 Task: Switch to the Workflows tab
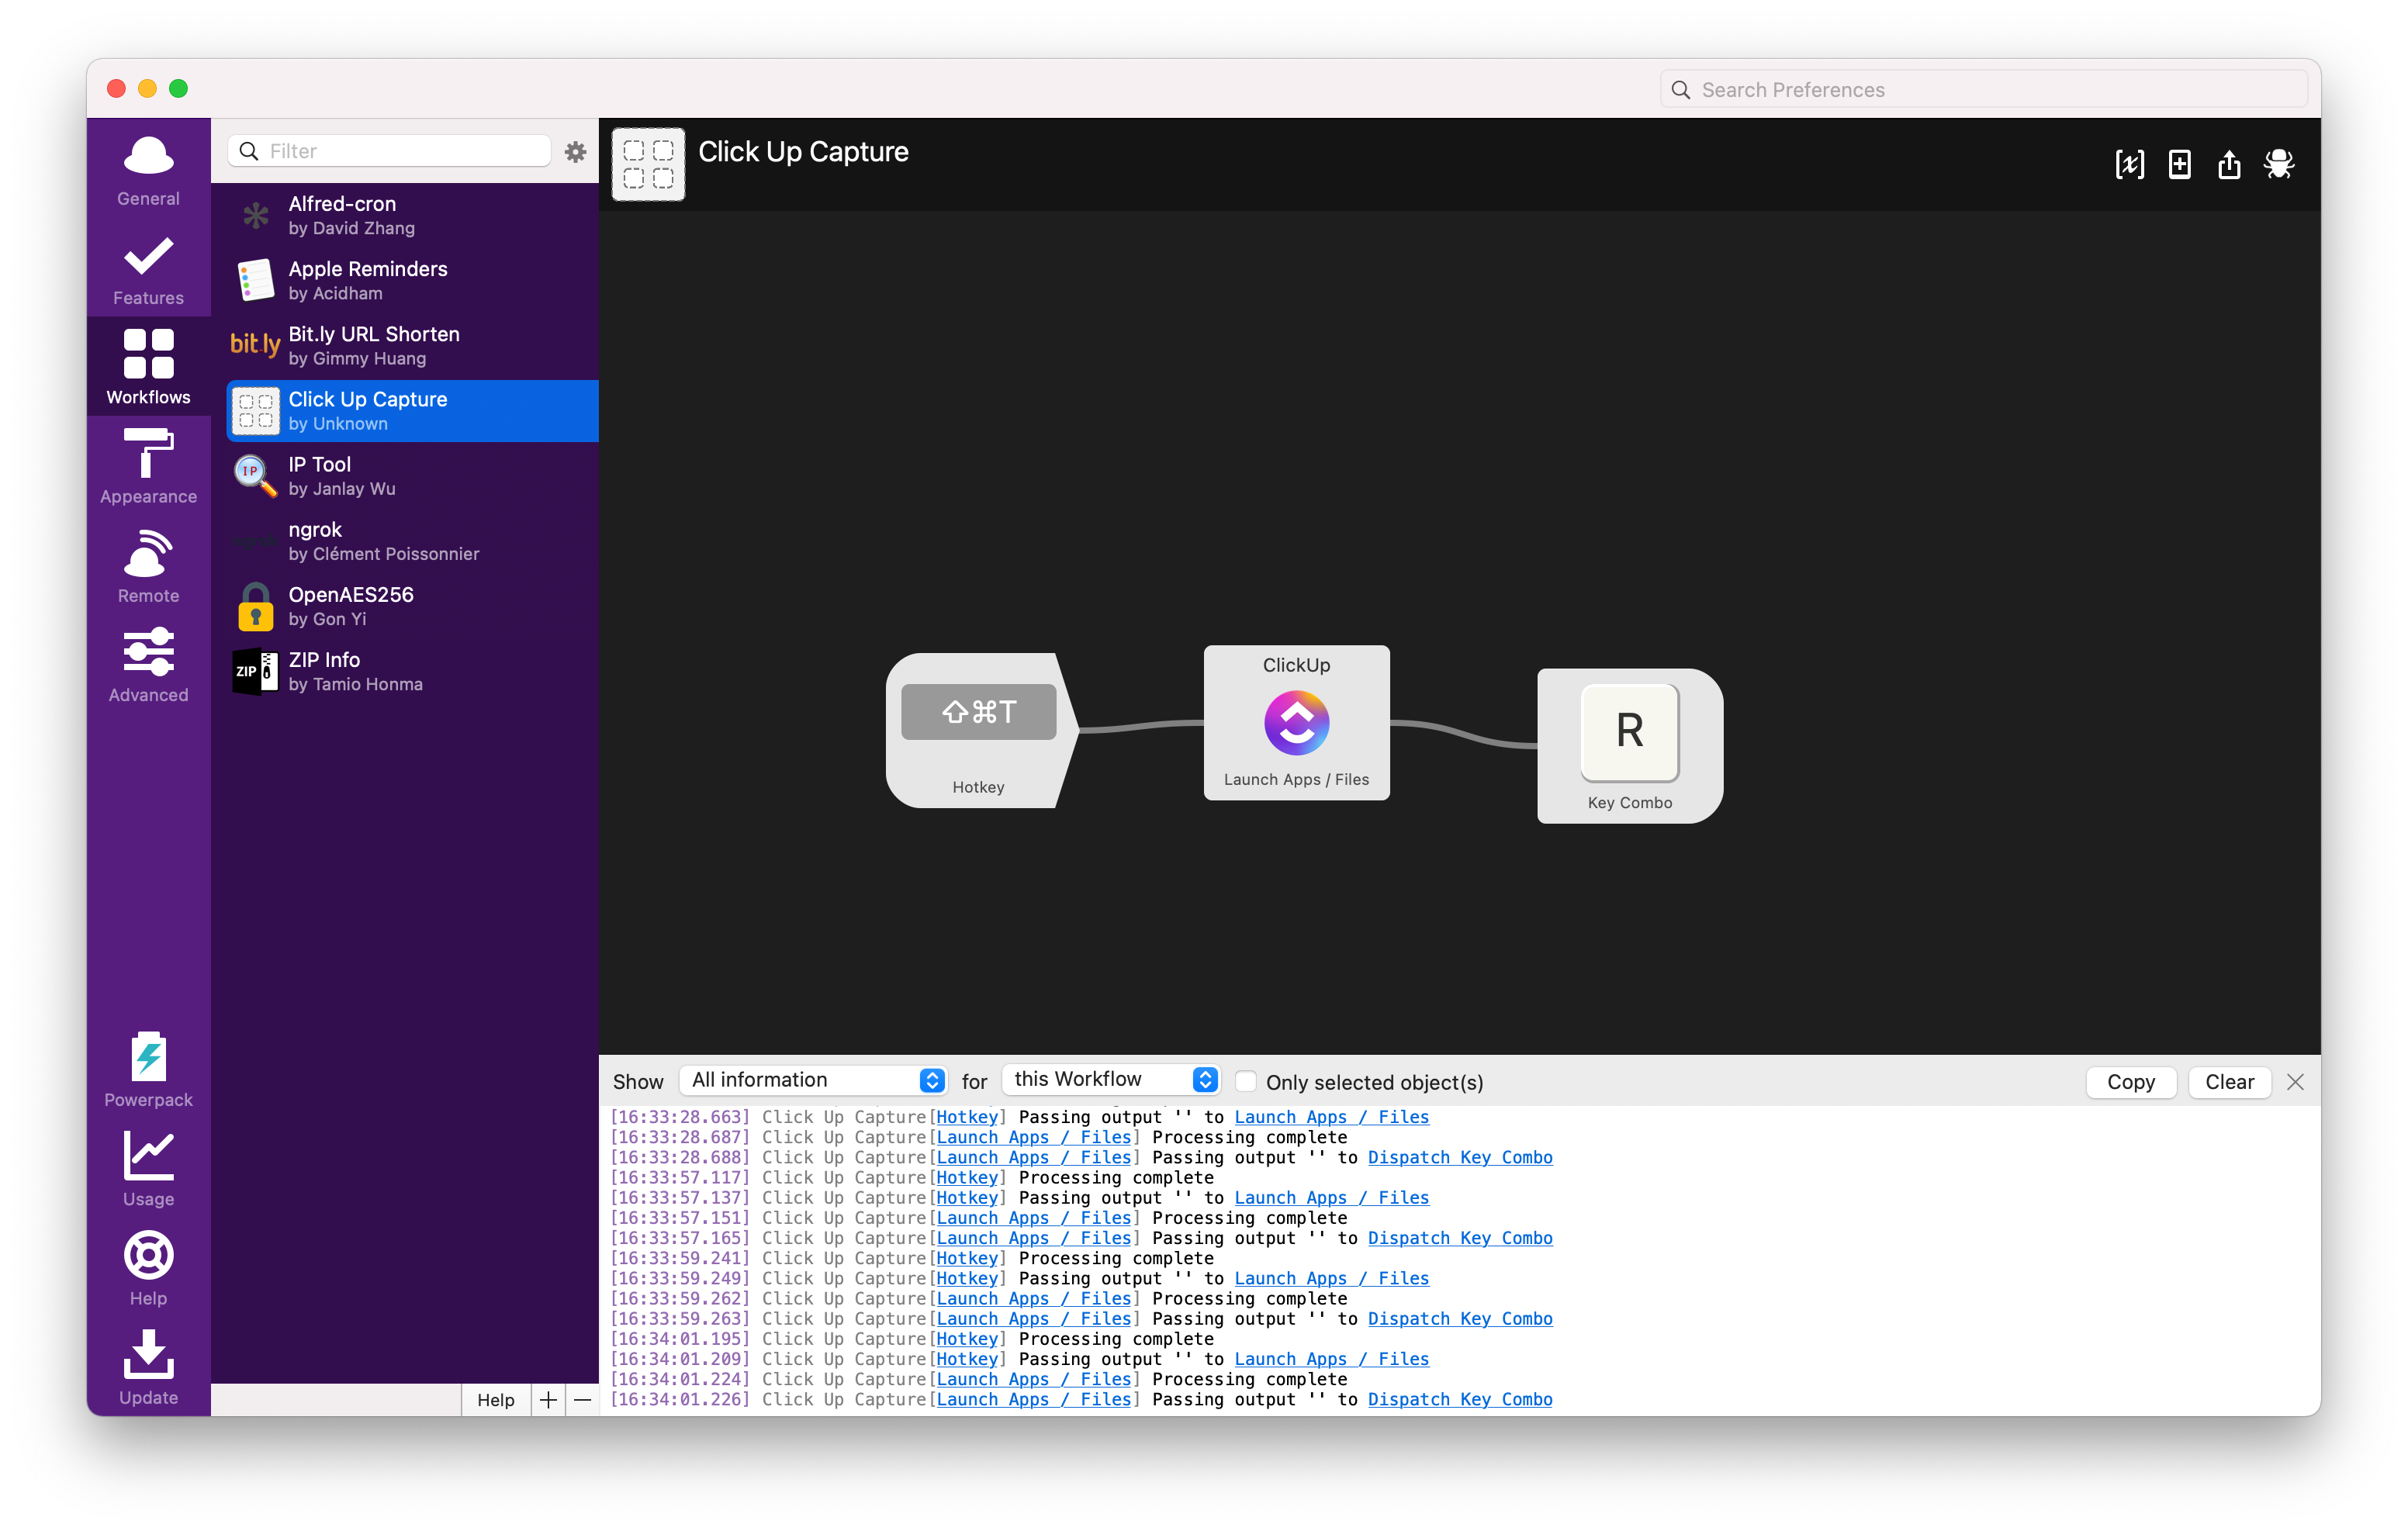pyautogui.click(x=148, y=367)
